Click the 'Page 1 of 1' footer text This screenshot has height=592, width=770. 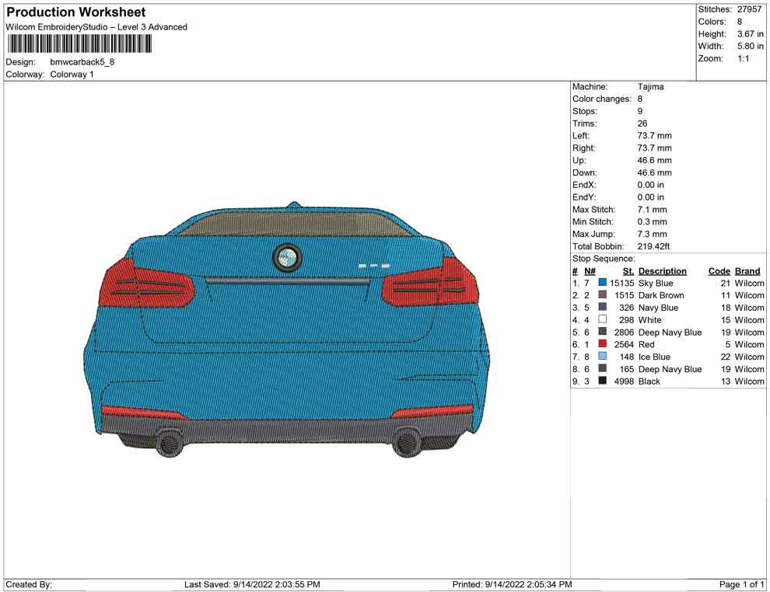741,584
